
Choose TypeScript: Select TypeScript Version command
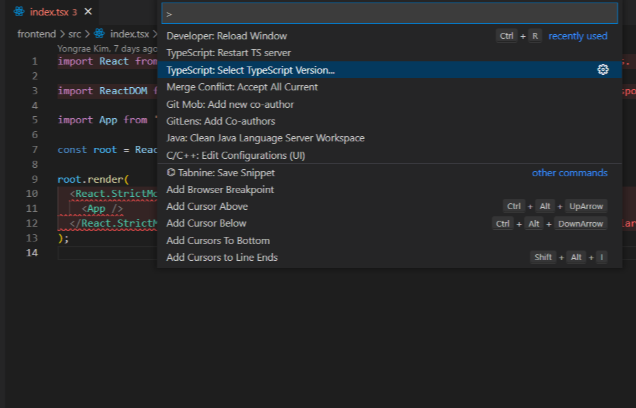point(389,70)
